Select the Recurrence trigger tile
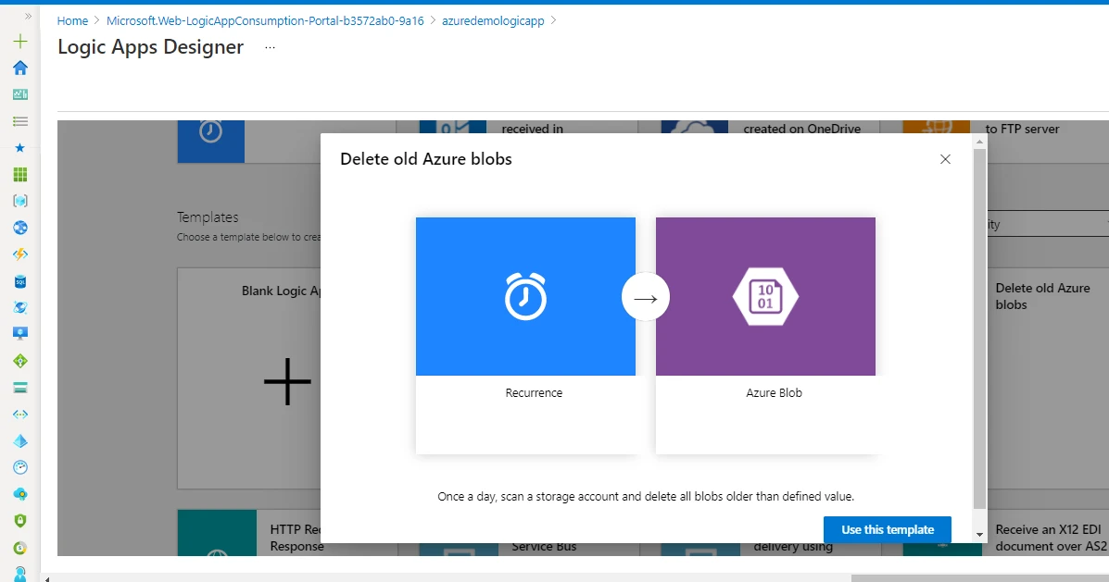 coord(525,296)
